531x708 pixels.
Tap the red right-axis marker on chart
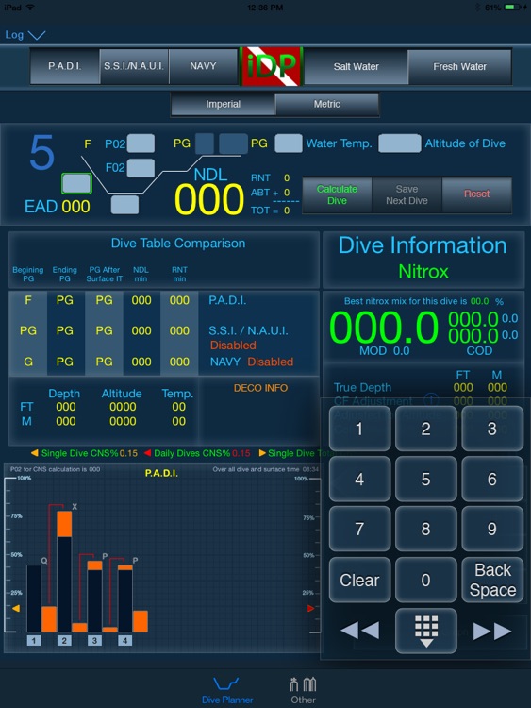311,608
